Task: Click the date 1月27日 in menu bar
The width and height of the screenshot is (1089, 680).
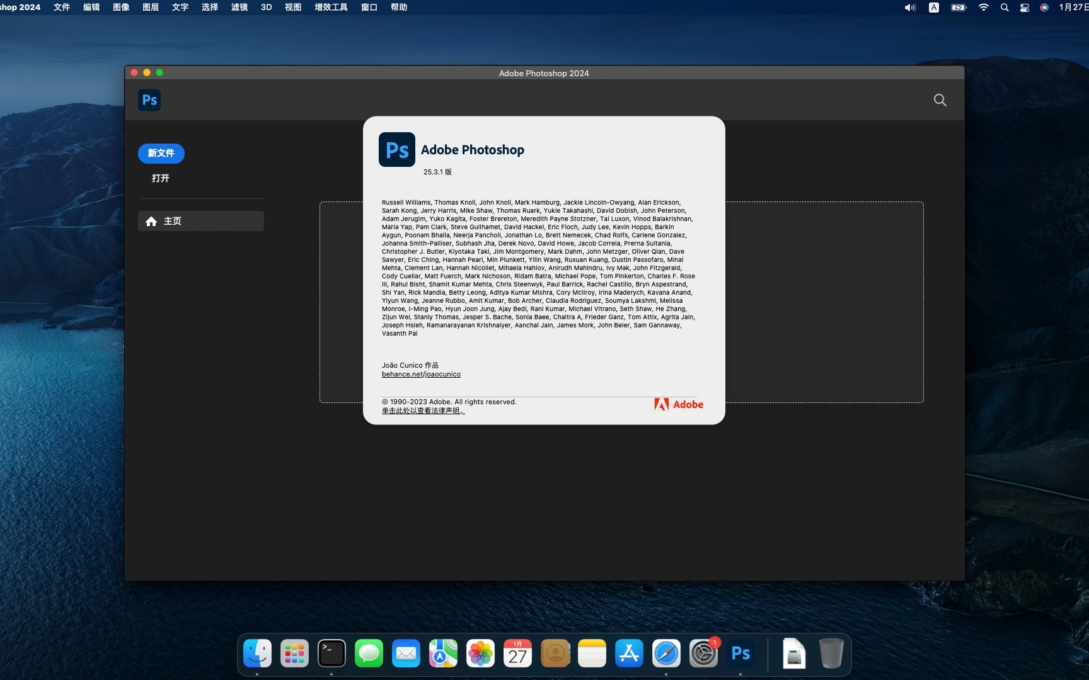Action: (x=1073, y=8)
